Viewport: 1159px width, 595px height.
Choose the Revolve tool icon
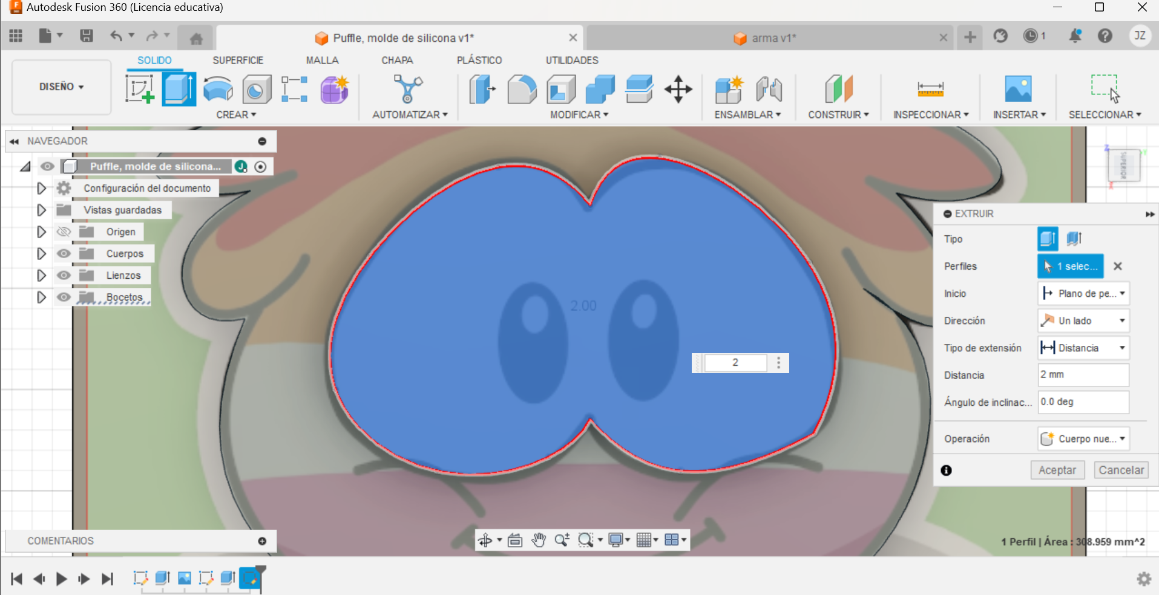click(x=218, y=89)
